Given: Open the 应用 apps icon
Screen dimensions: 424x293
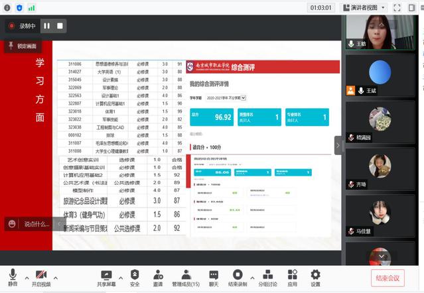Looking at the screenshot, I should pos(292,277).
